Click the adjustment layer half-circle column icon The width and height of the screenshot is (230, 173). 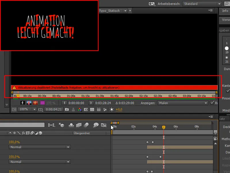coord(36,133)
